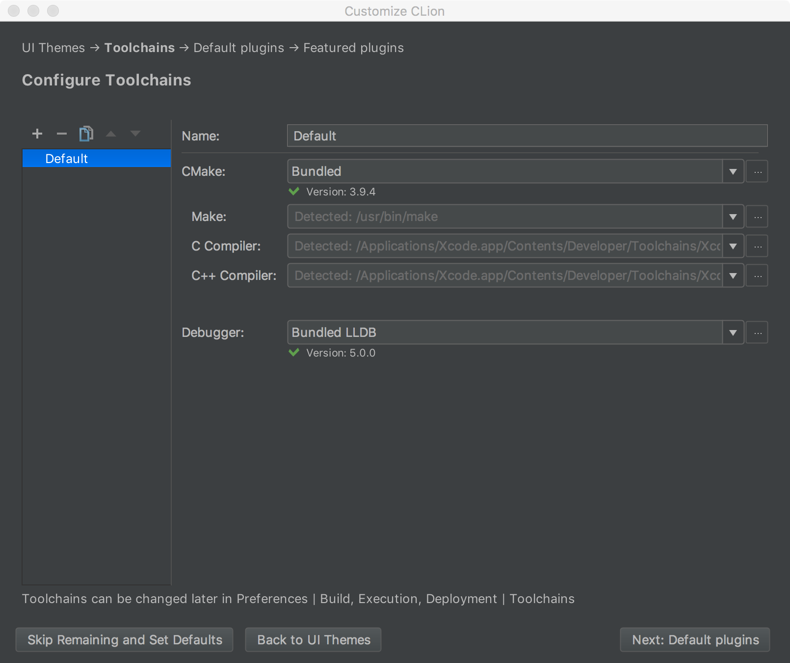Open the C Compiler dropdown arrow

(733, 246)
